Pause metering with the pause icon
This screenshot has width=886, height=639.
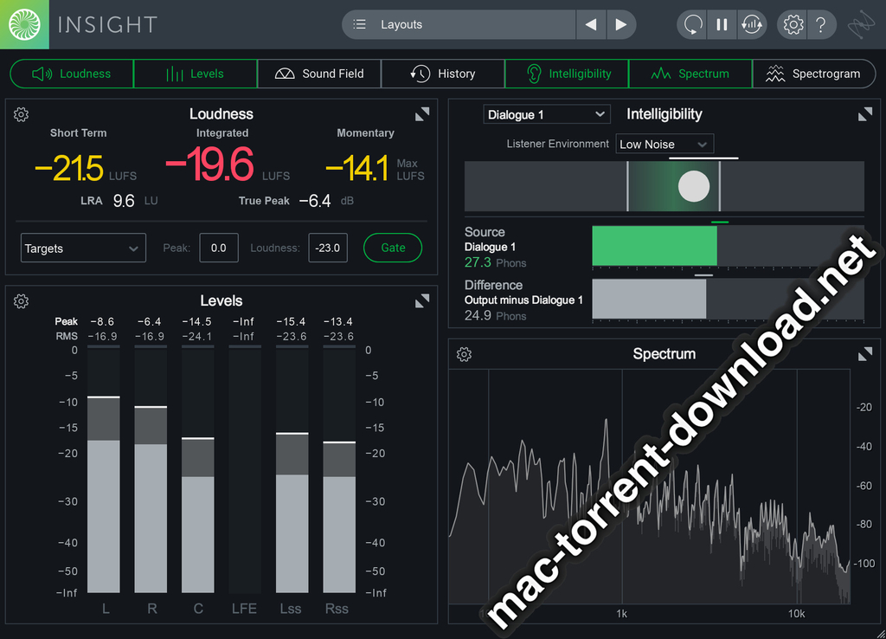[x=722, y=25]
